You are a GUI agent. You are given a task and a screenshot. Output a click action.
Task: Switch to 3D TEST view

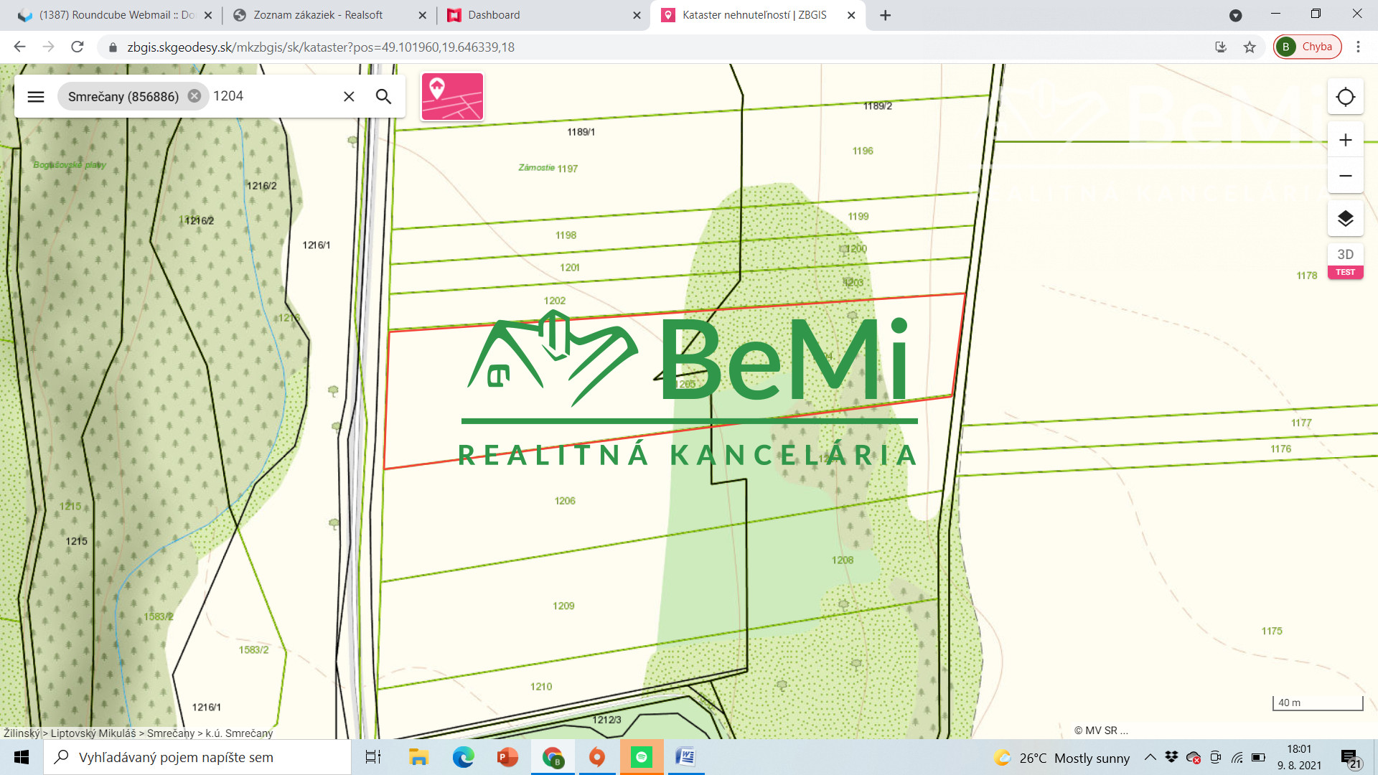1346,261
